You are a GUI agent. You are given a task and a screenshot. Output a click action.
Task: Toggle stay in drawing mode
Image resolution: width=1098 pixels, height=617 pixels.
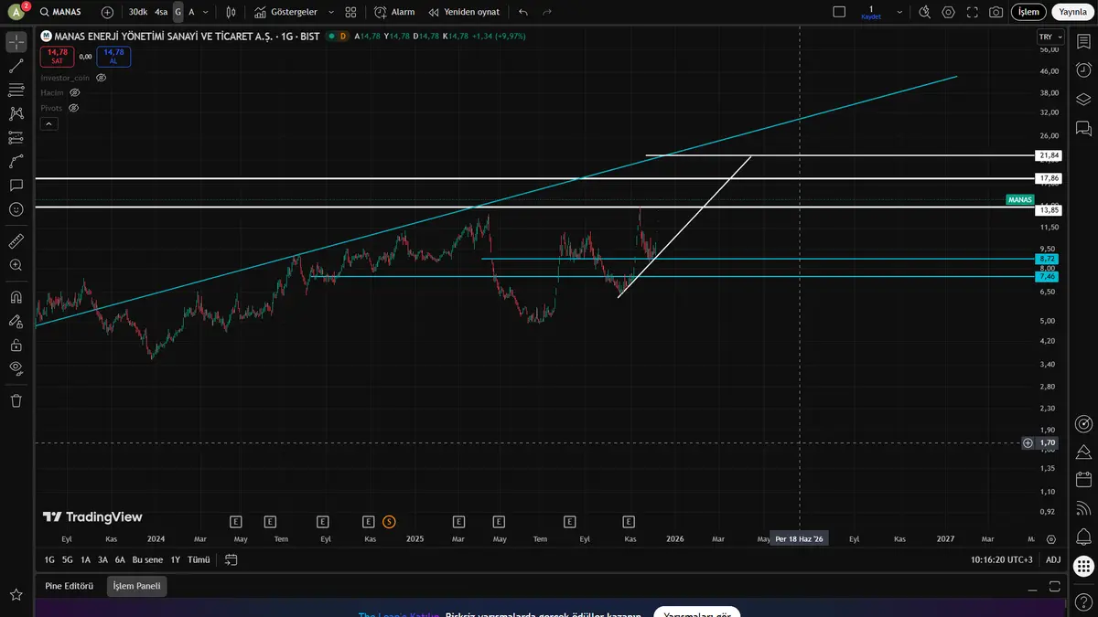click(x=16, y=321)
